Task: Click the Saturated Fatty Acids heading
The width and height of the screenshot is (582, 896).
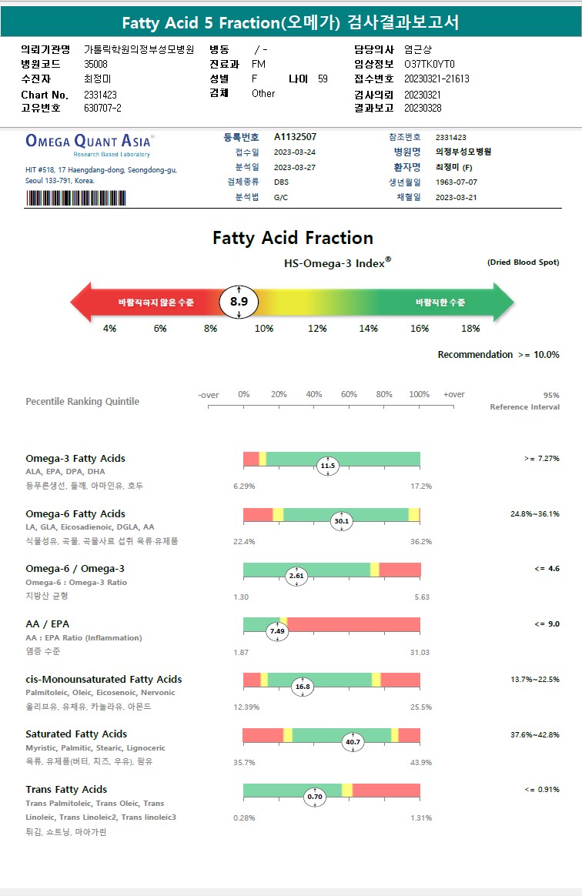Action: tap(76, 734)
